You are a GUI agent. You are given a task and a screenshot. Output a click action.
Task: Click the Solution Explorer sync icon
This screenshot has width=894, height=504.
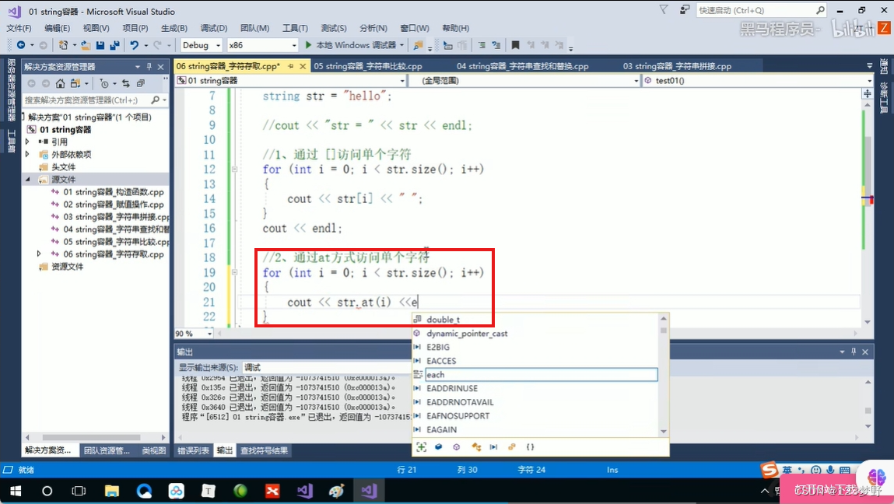click(x=125, y=83)
